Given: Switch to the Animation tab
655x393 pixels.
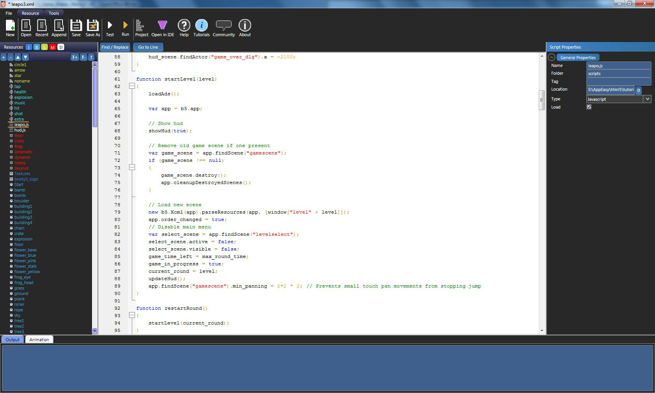Looking at the screenshot, I should (39, 339).
